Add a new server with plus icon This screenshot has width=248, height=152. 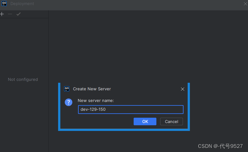point(2,14)
